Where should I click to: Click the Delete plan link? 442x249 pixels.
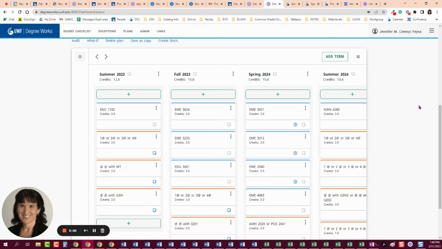(114, 41)
